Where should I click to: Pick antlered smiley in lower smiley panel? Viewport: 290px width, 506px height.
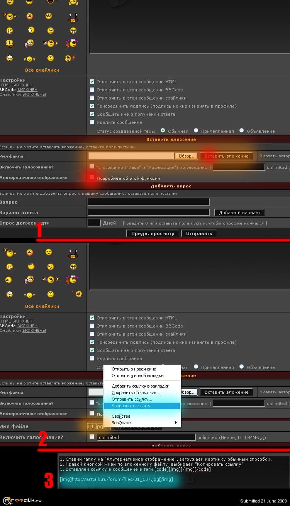tap(72, 254)
